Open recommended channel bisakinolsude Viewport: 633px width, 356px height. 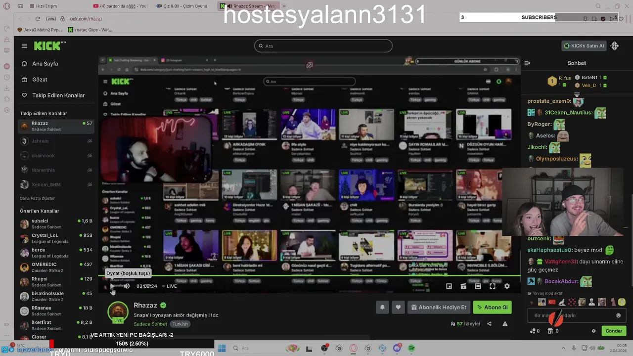(56, 296)
